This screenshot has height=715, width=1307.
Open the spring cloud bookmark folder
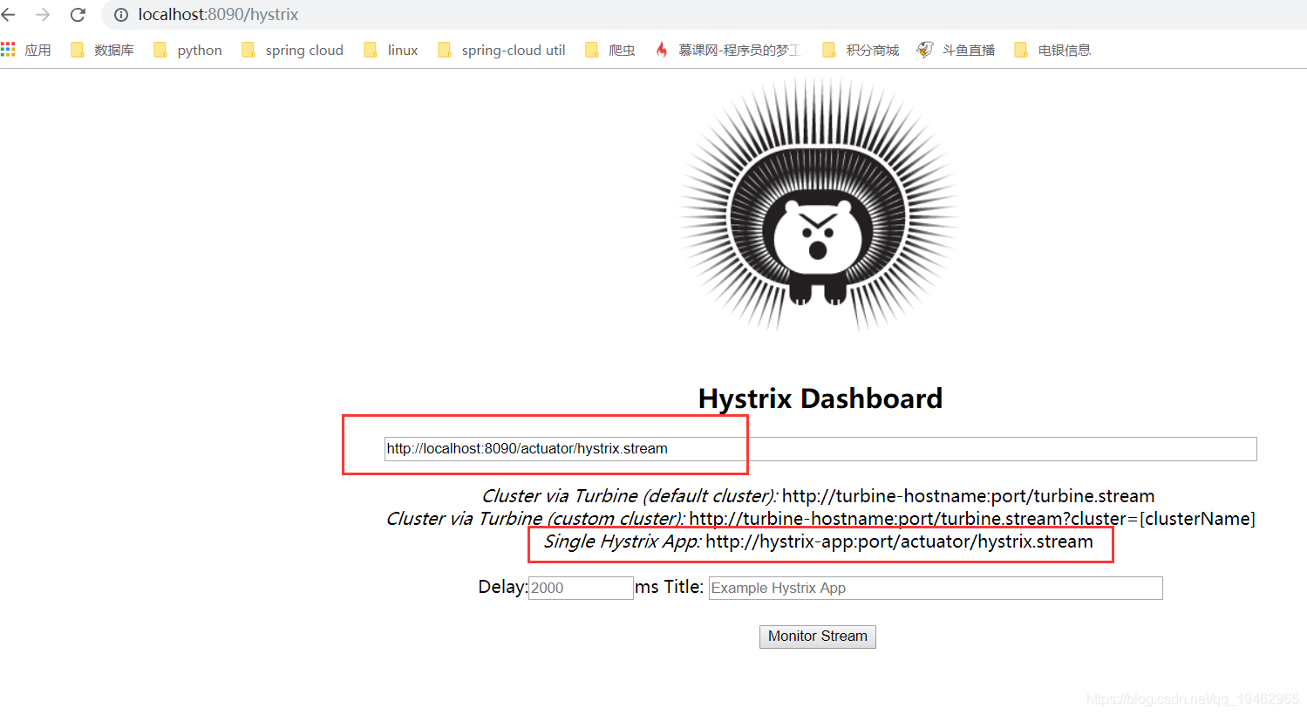pyautogui.click(x=292, y=50)
